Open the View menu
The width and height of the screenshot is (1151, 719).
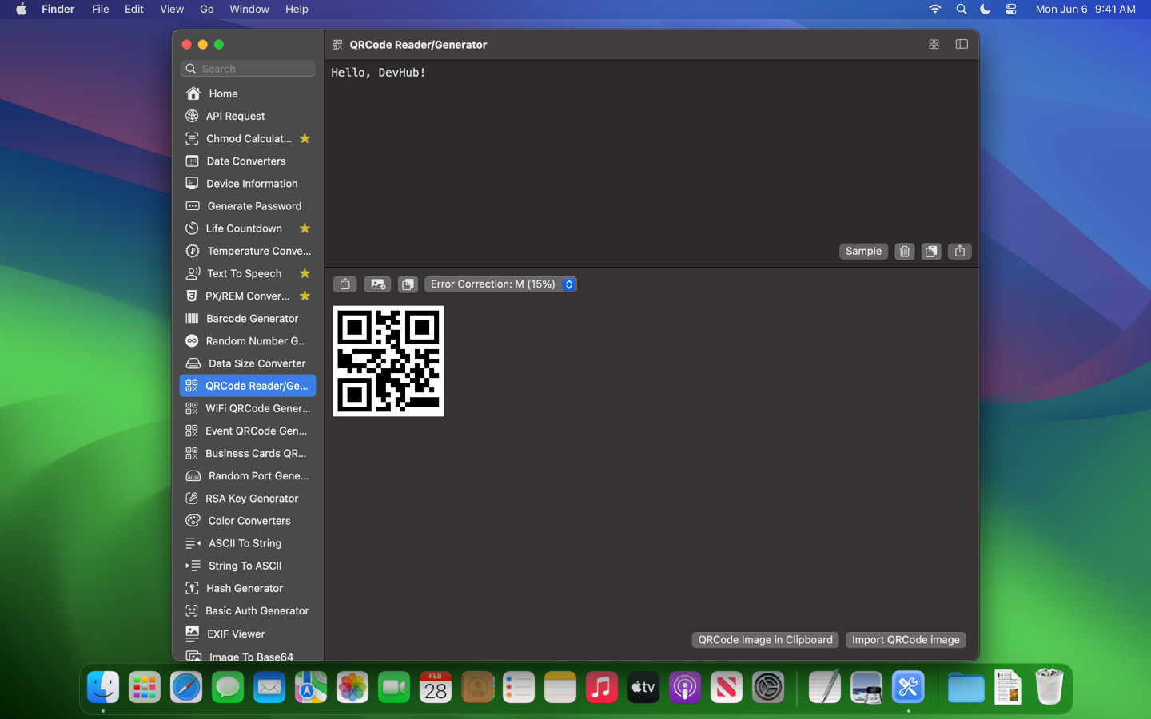(171, 9)
